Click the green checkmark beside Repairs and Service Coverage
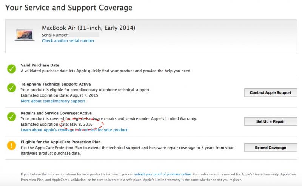302x186 pixels. (x=12, y=117)
